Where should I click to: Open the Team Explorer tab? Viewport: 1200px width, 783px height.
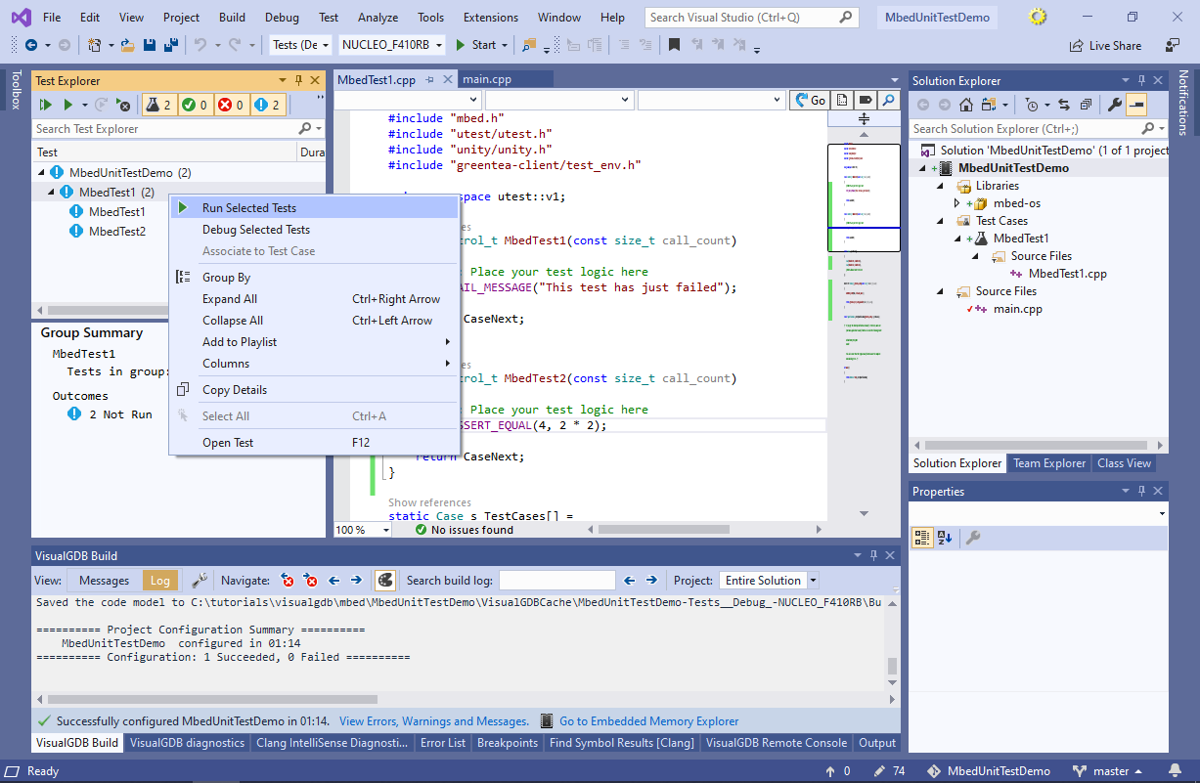[x=1049, y=463]
